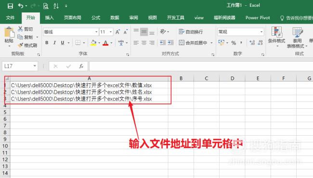Click the 粘贴 paste clipboard icon
Screen dimensions: 313x178
tap(9, 32)
